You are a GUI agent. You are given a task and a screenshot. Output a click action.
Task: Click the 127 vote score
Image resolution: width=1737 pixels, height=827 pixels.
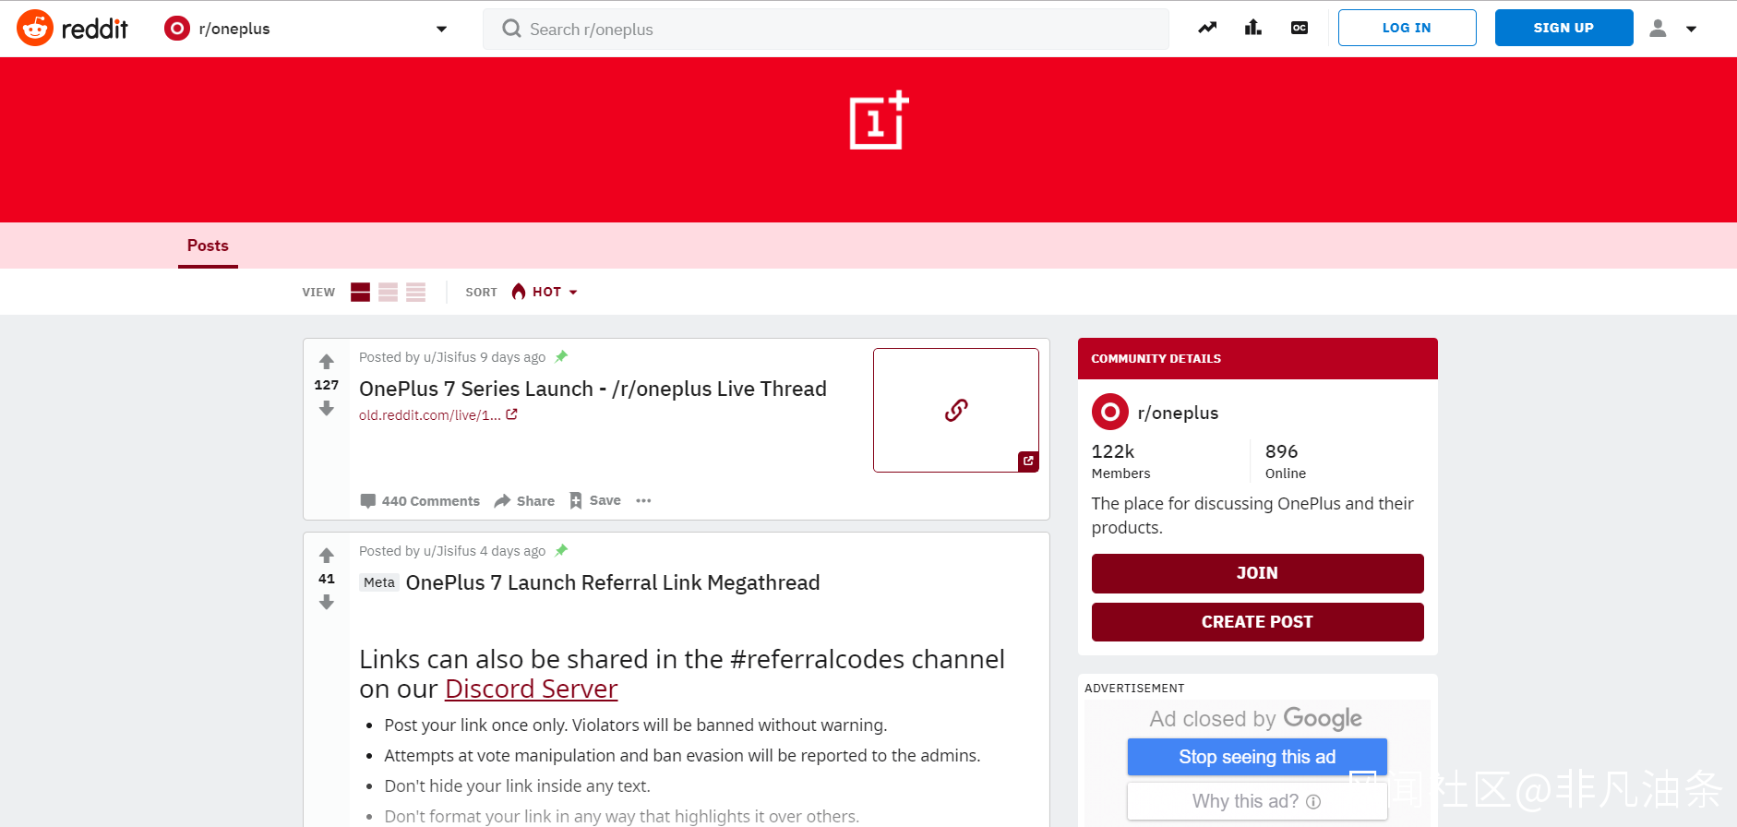327,385
